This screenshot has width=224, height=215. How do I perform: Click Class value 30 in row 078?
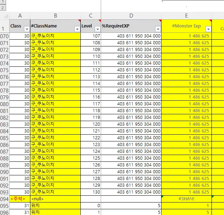point(20,90)
